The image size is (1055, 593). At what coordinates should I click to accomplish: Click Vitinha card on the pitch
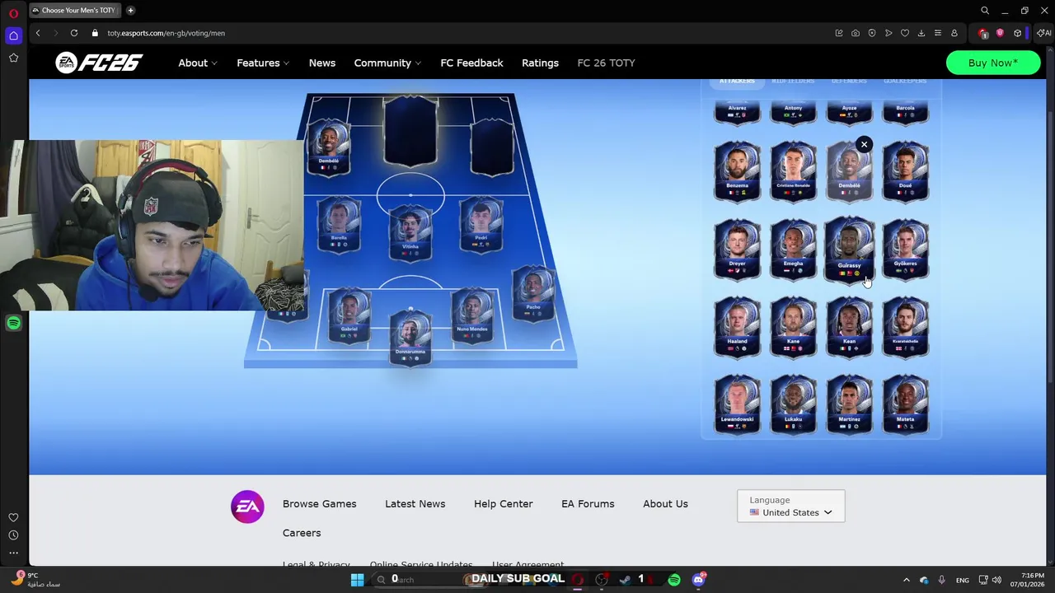[410, 233]
